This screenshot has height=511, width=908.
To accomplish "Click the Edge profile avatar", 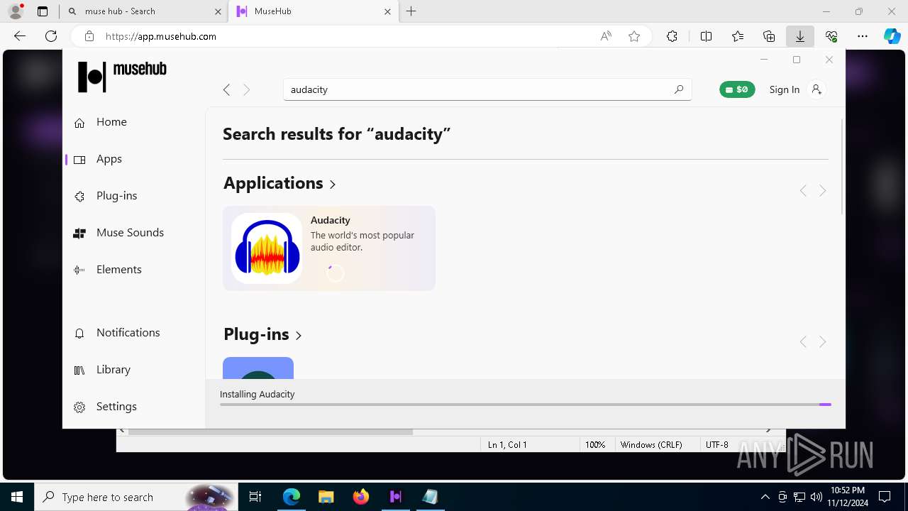I will coord(16,11).
